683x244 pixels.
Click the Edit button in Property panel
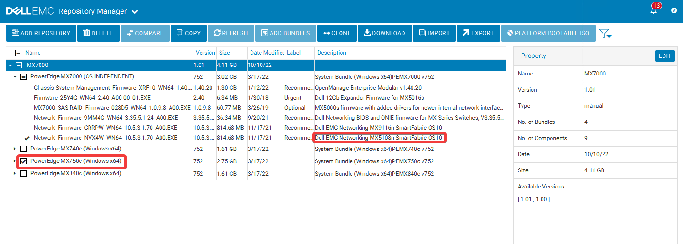pyautogui.click(x=665, y=56)
